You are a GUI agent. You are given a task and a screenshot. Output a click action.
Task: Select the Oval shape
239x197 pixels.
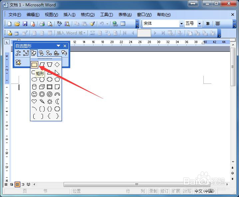[34, 79]
